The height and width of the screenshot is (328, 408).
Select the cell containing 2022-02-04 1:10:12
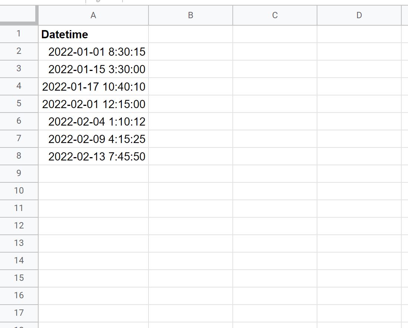point(93,121)
